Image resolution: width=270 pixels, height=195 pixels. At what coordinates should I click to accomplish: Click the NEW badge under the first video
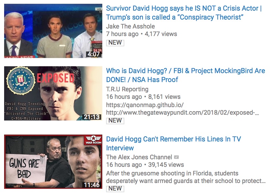[x=115, y=43]
